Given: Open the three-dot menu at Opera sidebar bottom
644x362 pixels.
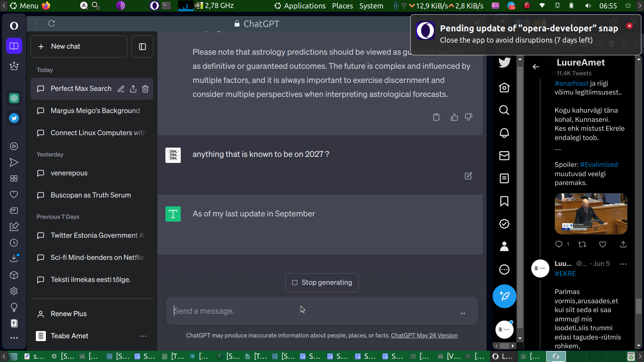Looking at the screenshot, I should click(x=14, y=338).
